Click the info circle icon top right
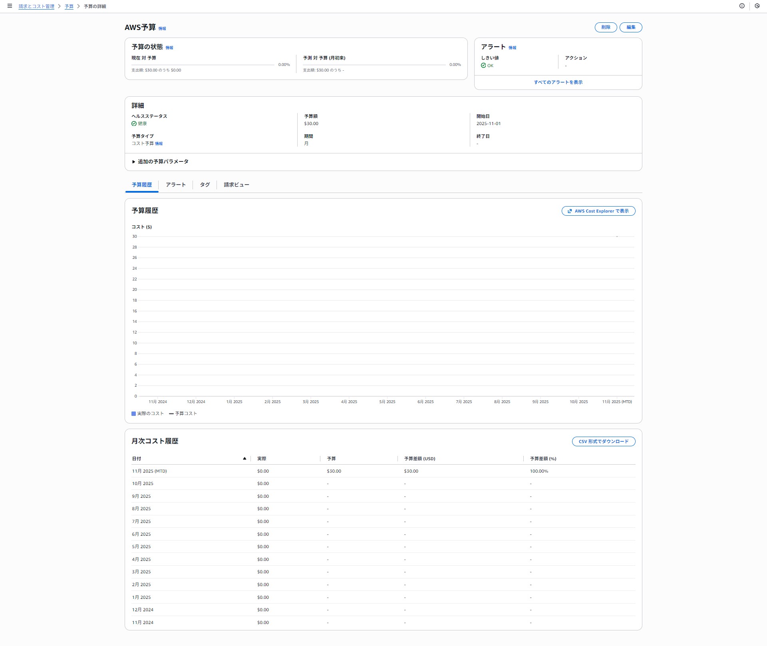767x646 pixels. click(x=742, y=6)
